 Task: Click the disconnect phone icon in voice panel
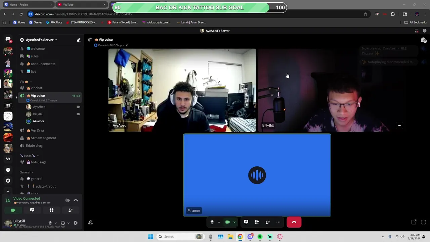tap(76, 200)
